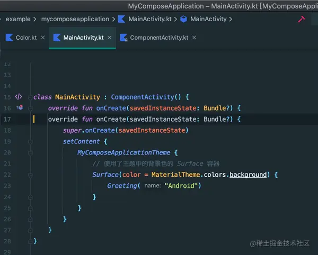Image resolution: width=318 pixels, height=255 pixels.
Task: Click MainActivity class in the breadcrumb
Action: tap(208, 19)
